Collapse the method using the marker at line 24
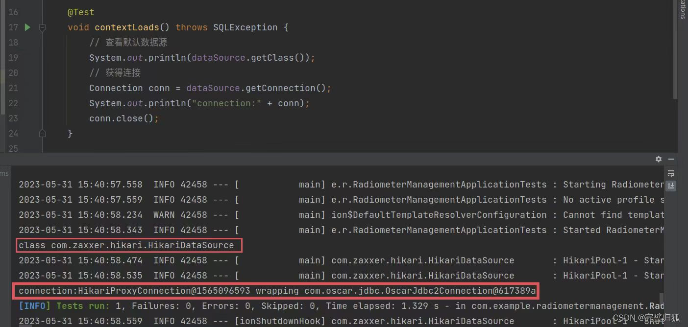688x327 pixels. [42, 133]
